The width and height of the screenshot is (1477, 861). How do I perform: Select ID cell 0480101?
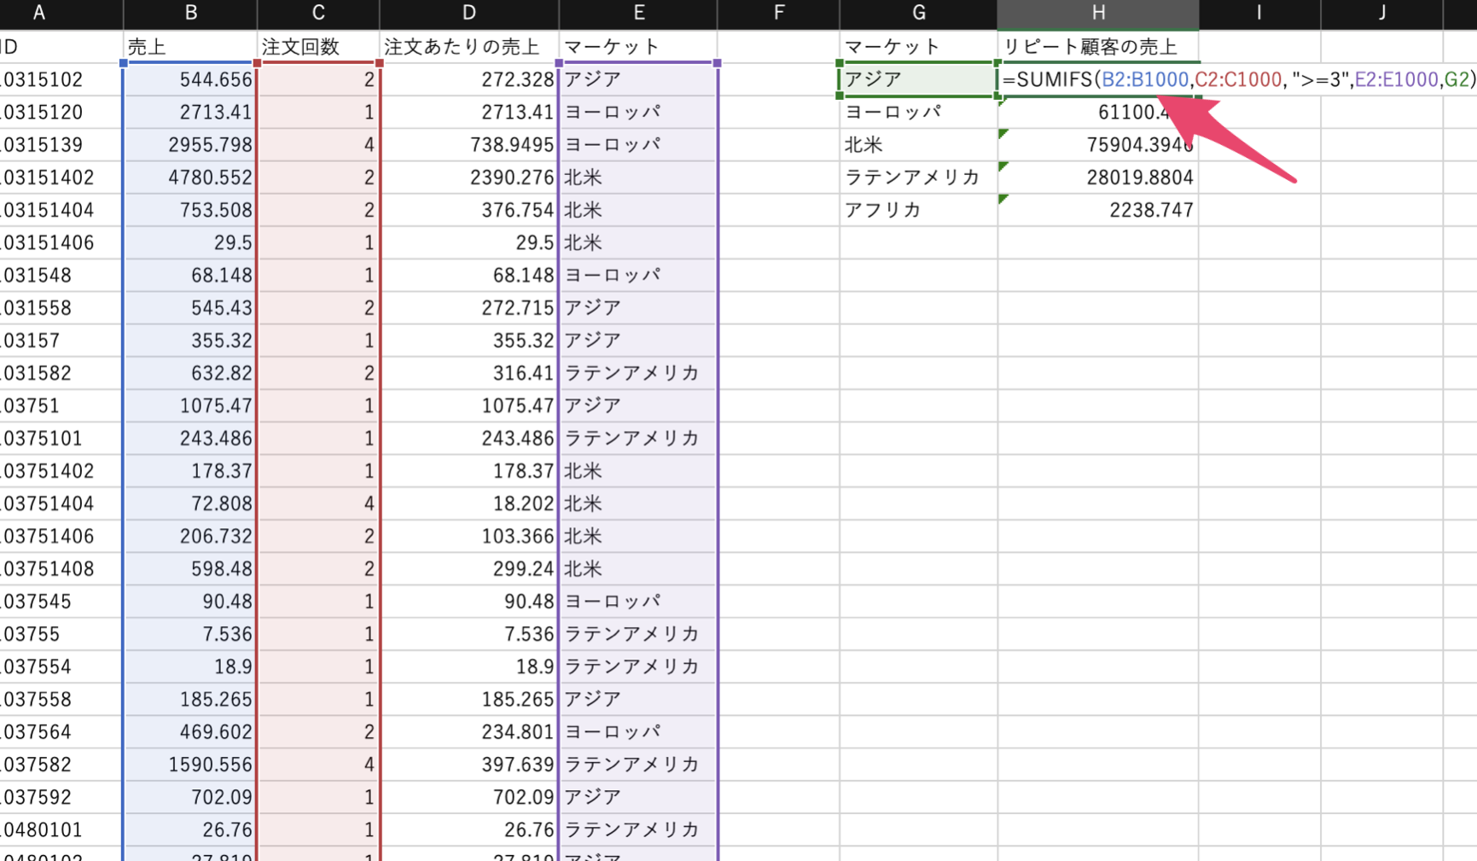60,829
